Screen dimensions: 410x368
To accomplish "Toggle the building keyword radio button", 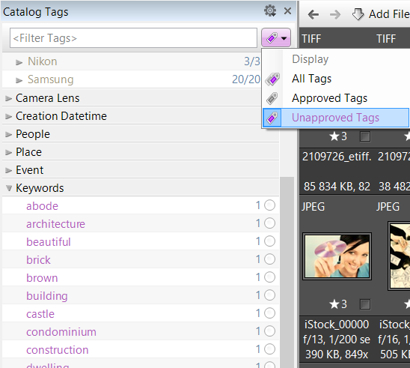I will [269, 295].
